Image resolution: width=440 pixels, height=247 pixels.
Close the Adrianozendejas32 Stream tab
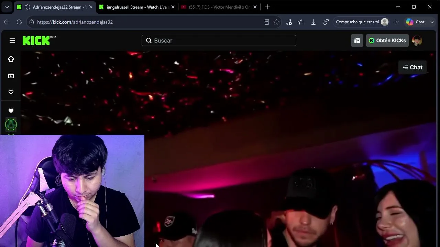[x=91, y=7]
